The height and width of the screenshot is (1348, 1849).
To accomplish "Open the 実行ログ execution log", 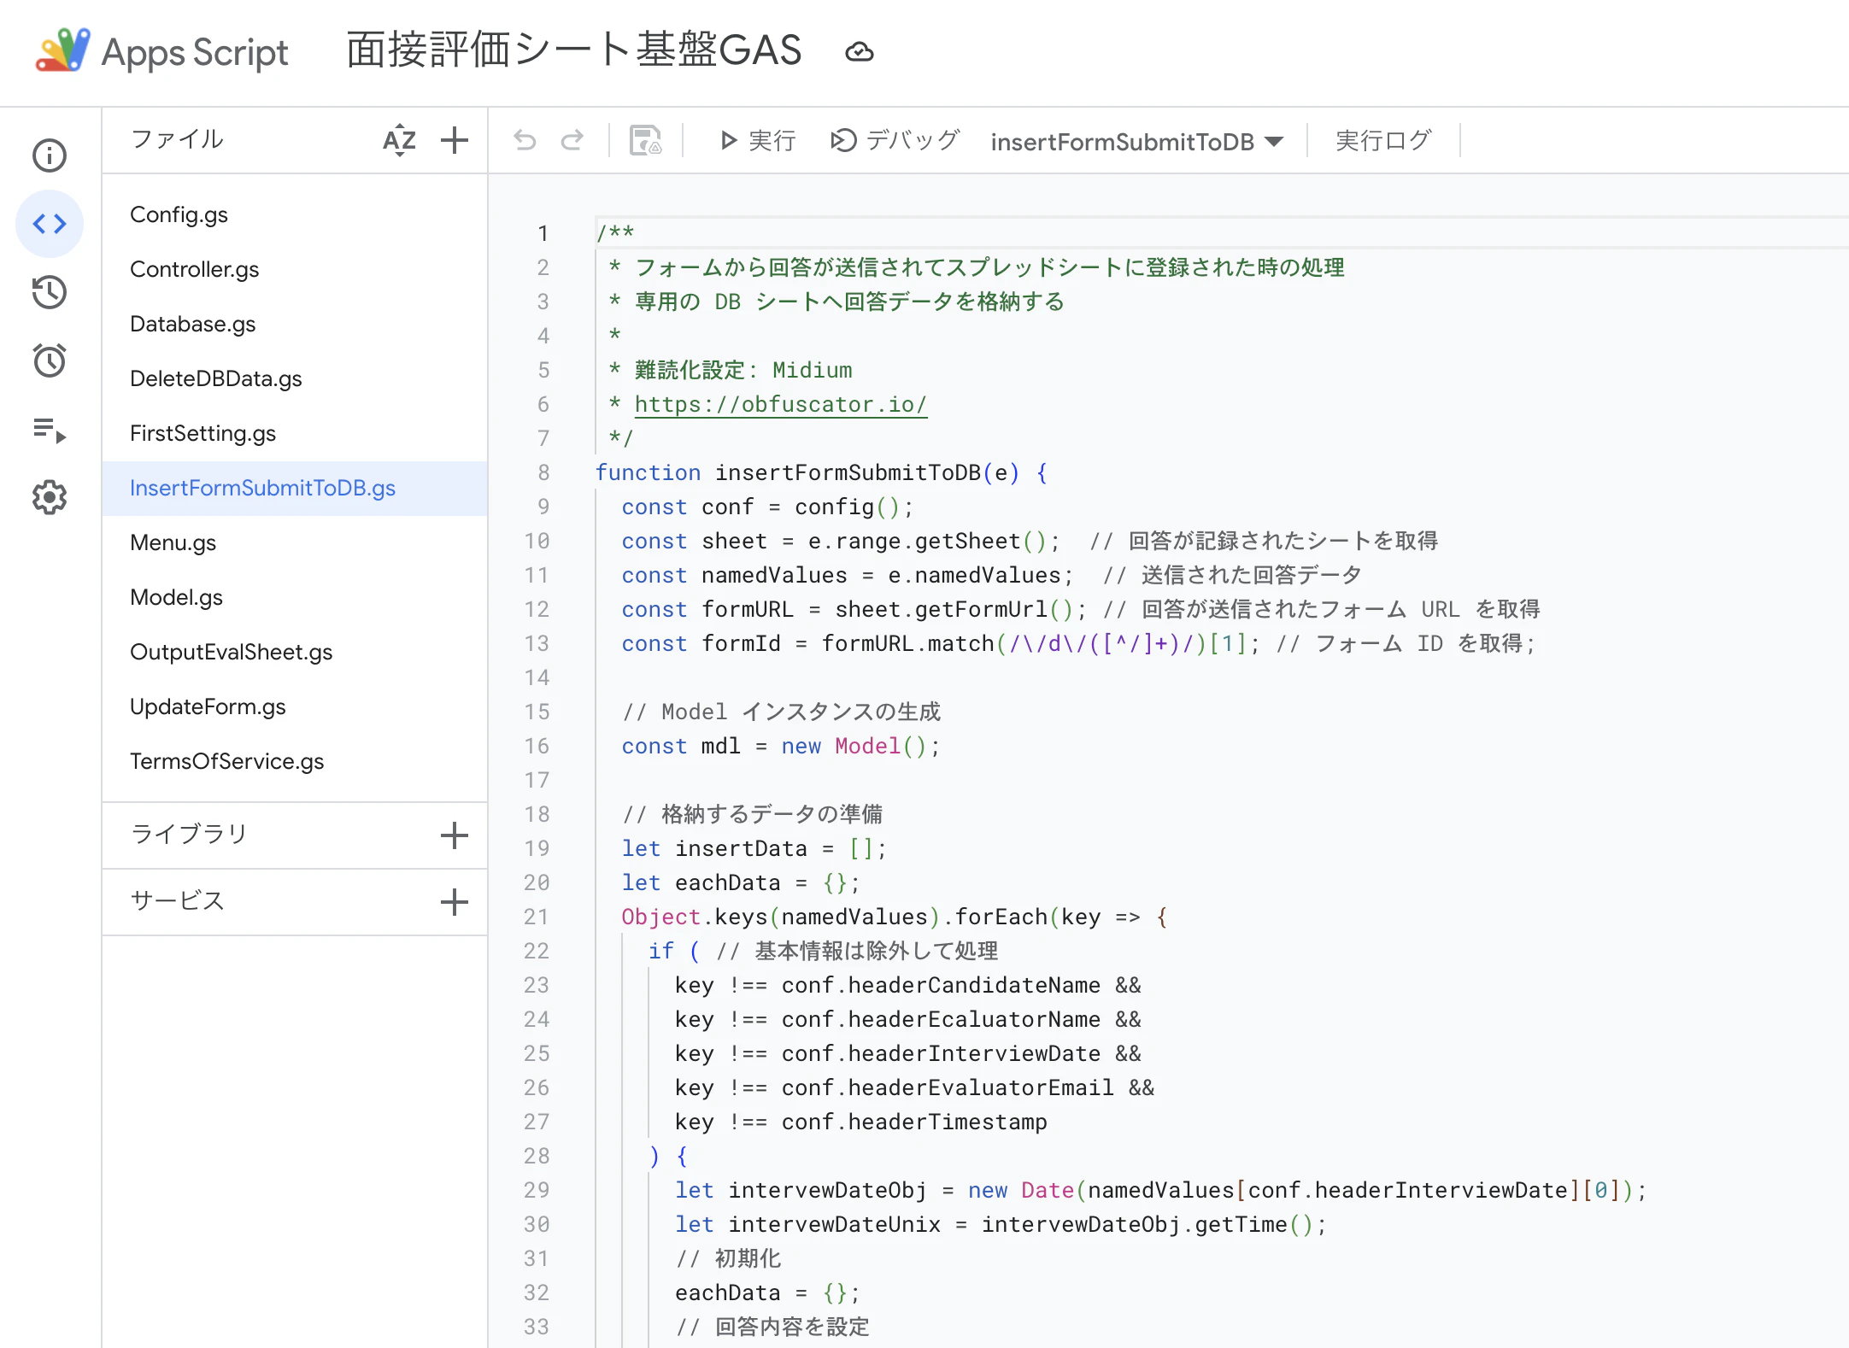I will click(1383, 140).
